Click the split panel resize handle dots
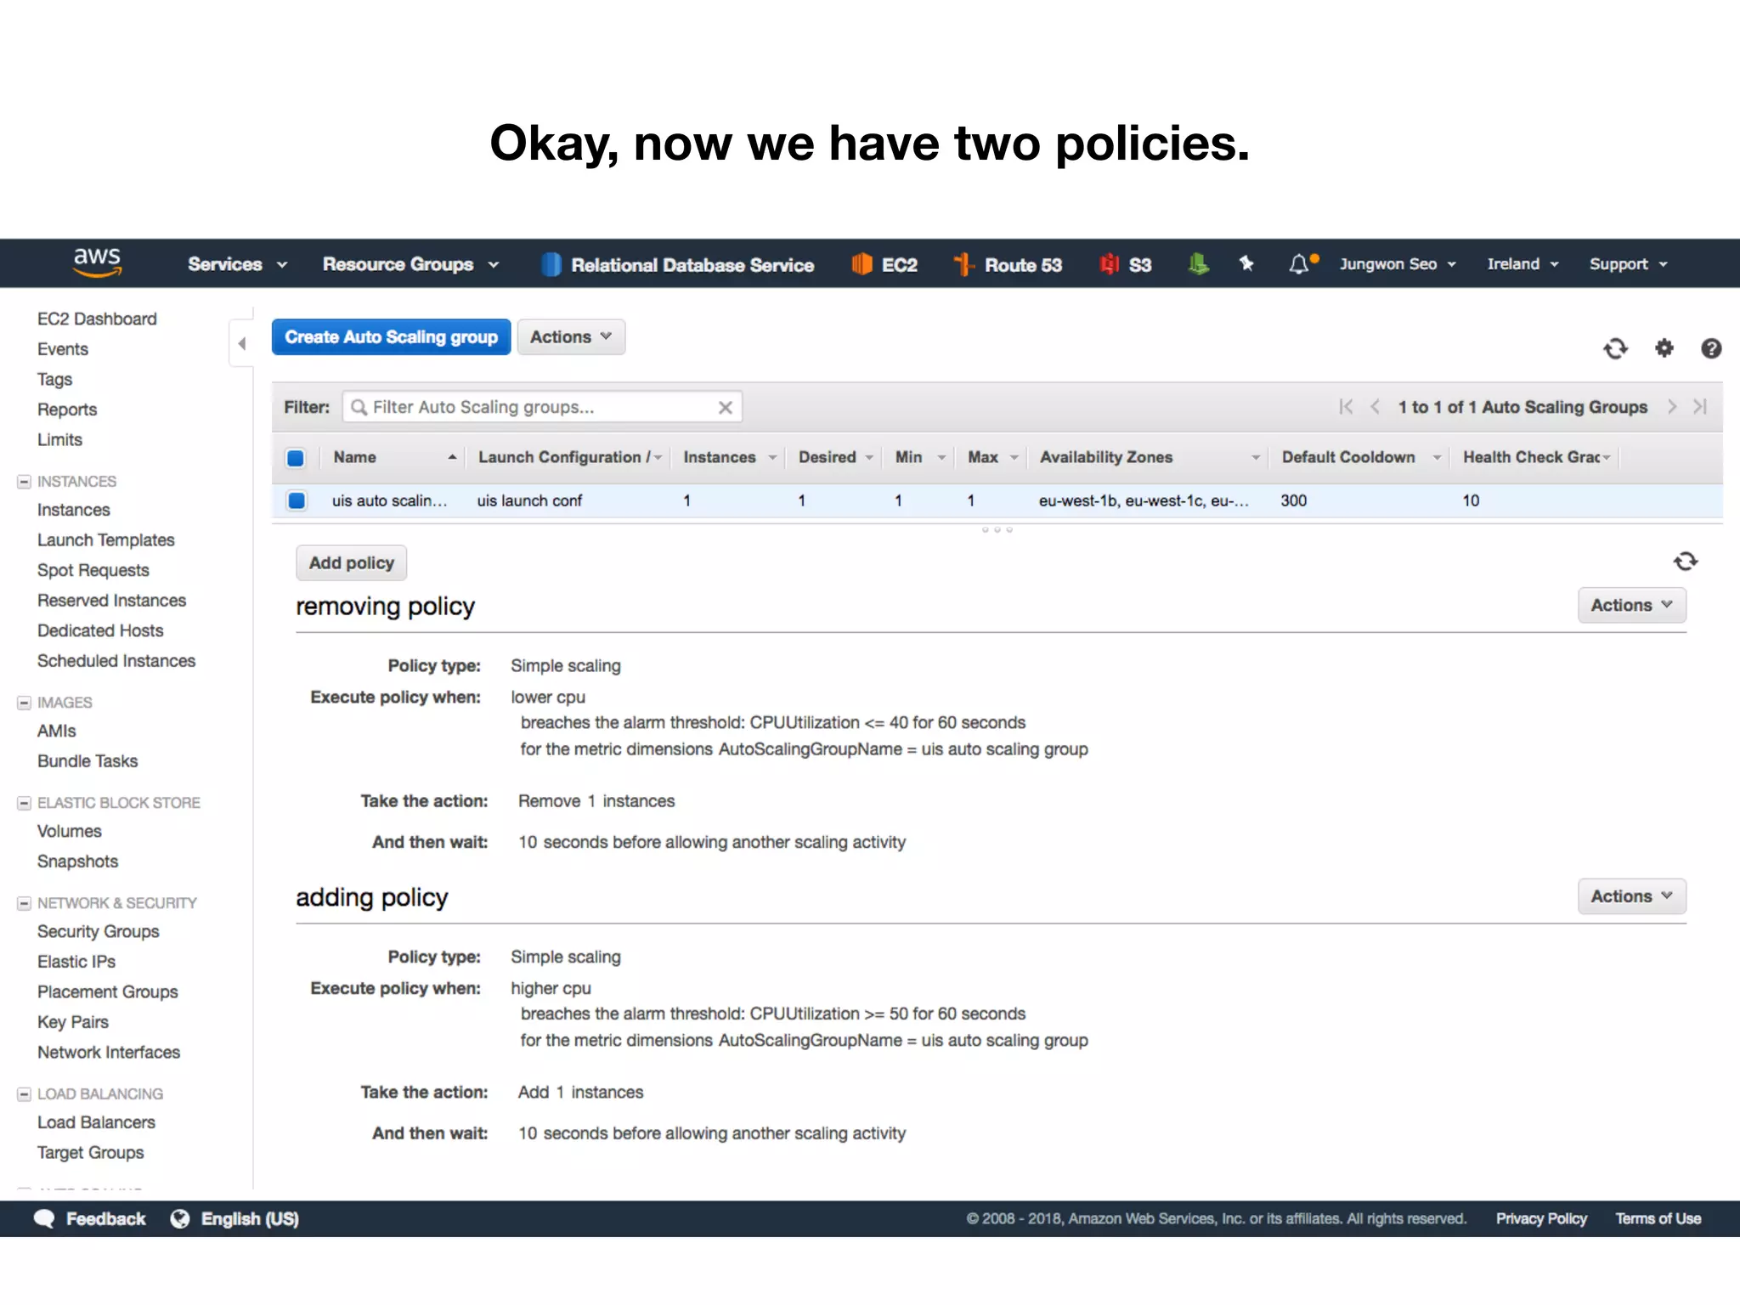The height and width of the screenshot is (1305, 1740). click(997, 529)
